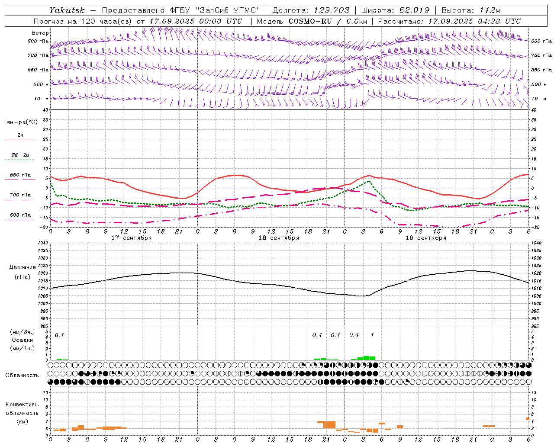554x443 pixels.
Task: Click the 500 м wind level label on left
Action: [x=41, y=84]
